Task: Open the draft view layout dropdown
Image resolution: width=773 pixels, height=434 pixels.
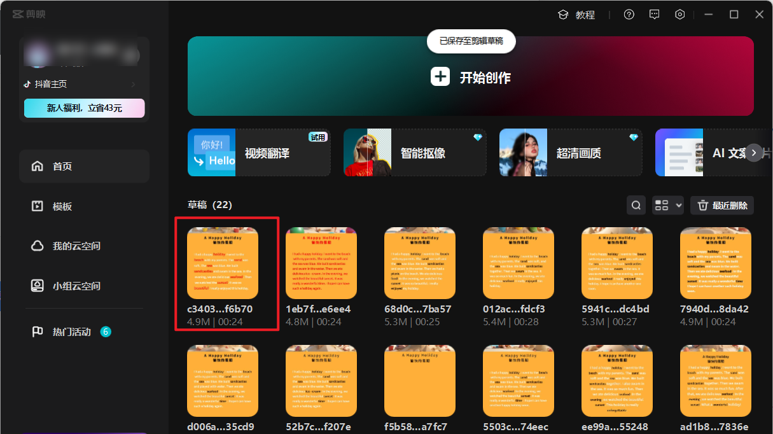Action: 667,205
